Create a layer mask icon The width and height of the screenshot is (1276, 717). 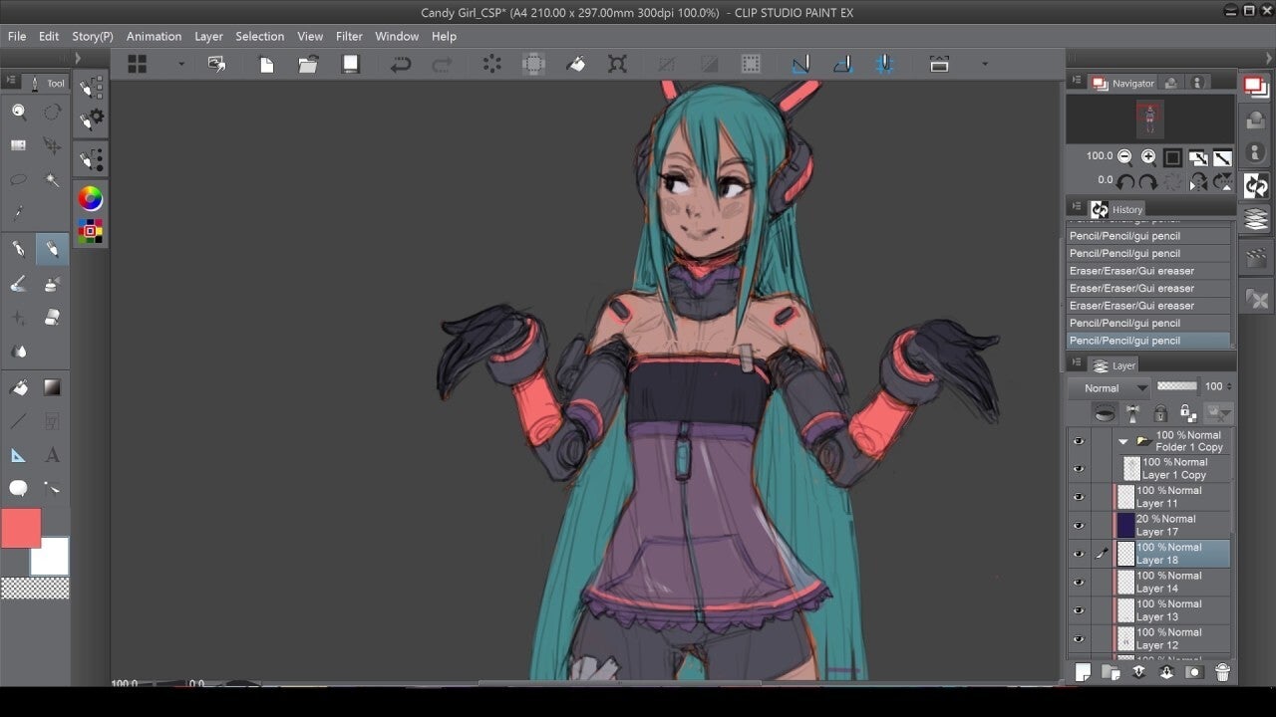1194,672
